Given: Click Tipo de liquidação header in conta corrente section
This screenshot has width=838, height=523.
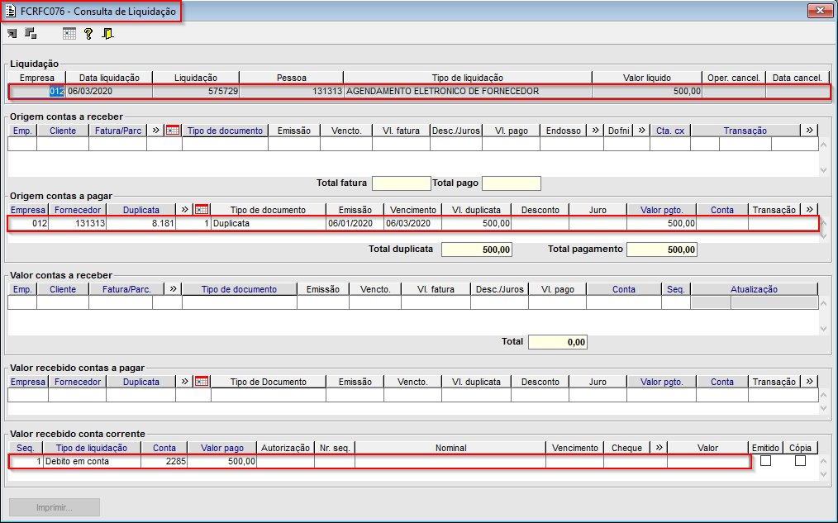Looking at the screenshot, I should coord(92,448).
